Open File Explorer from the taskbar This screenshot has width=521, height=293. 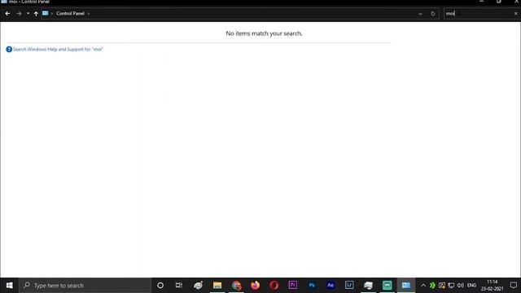tap(217, 286)
